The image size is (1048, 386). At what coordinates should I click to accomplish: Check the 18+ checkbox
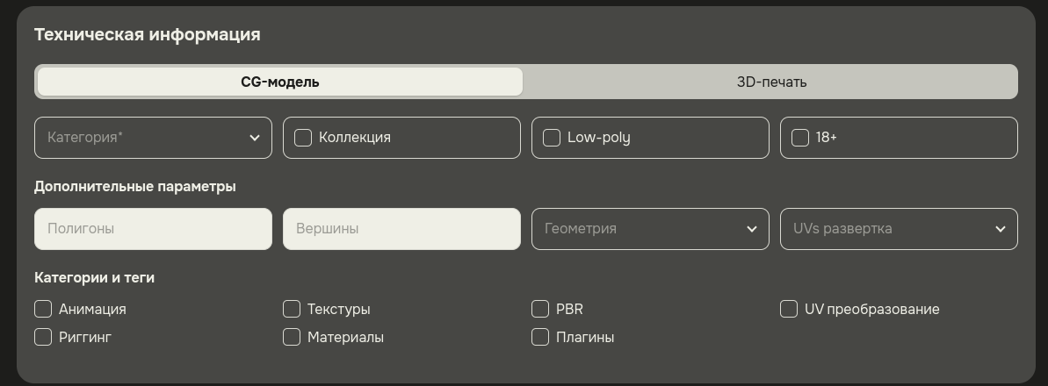[800, 138]
